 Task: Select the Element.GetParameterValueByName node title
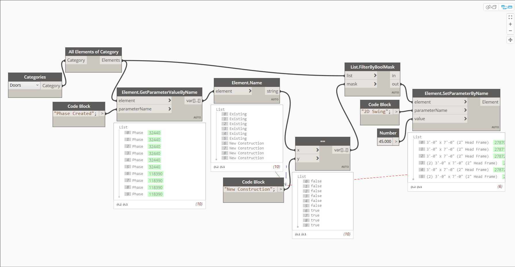[x=160, y=92]
